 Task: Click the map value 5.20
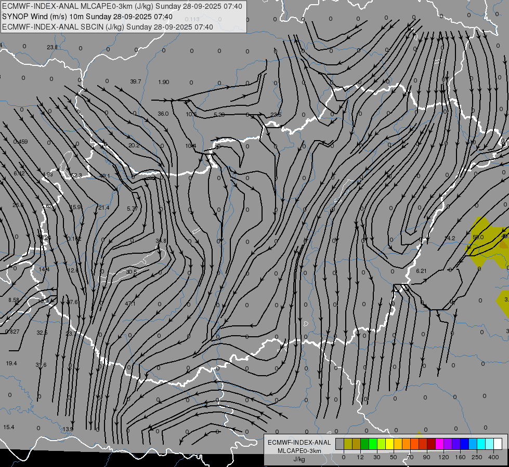[x=219, y=115]
